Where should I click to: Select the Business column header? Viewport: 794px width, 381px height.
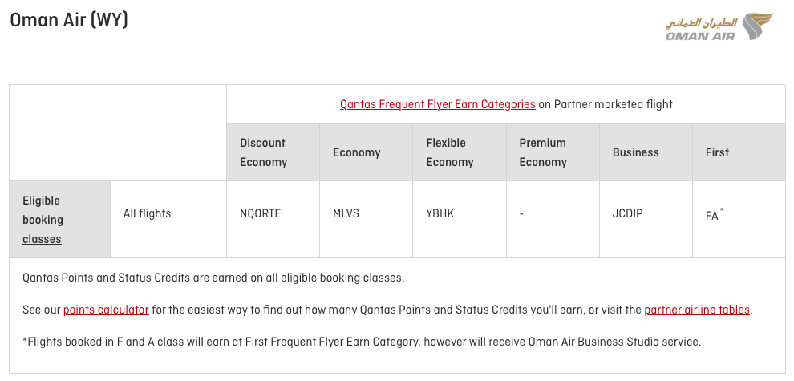pos(635,152)
